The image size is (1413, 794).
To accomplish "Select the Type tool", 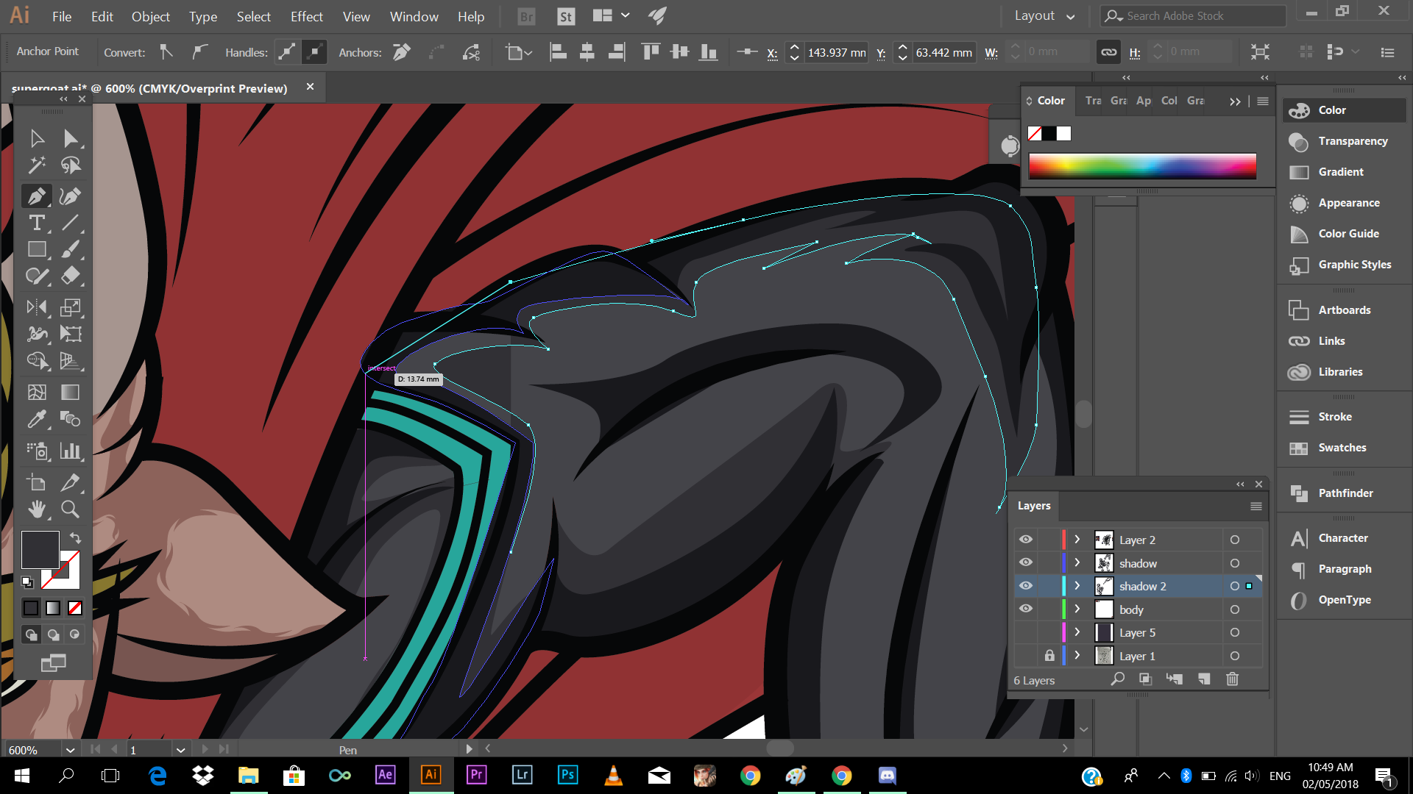I will click(x=37, y=223).
